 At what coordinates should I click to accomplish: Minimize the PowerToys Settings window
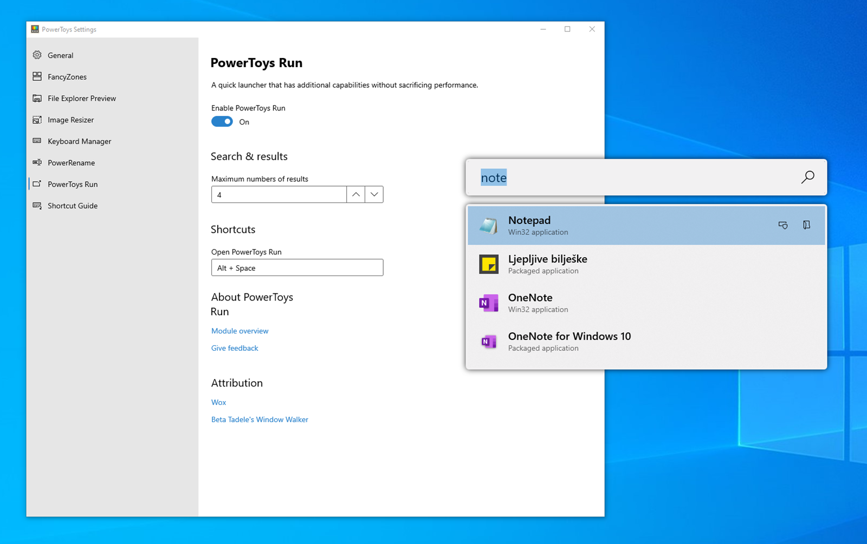543,29
